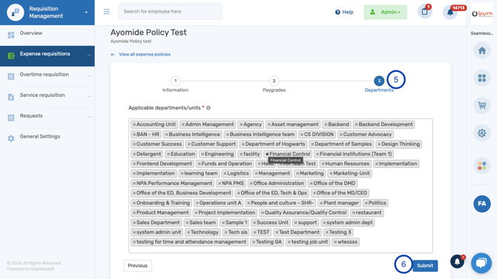497x279 pixels.
Task: Click the Help question mark icon
Action: tap(338, 12)
